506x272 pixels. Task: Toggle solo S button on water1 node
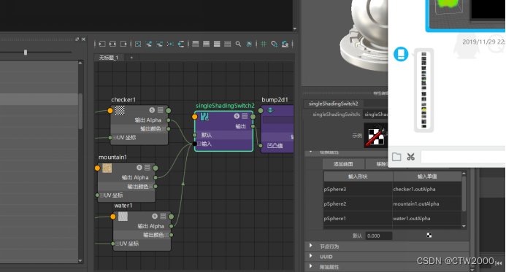pos(155,216)
